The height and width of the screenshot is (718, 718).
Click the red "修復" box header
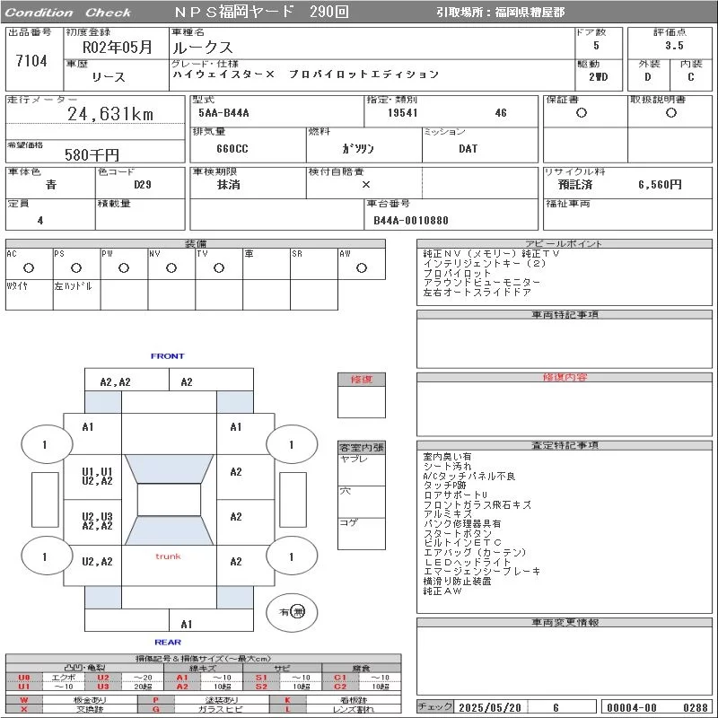[x=362, y=379]
